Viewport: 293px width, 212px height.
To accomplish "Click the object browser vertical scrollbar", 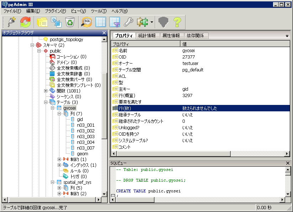I will 104,107.
